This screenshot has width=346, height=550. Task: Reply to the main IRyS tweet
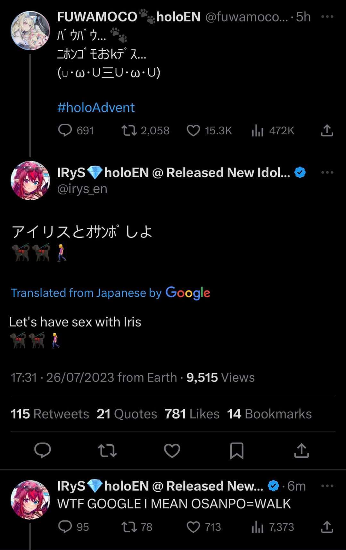pyautogui.click(x=43, y=450)
